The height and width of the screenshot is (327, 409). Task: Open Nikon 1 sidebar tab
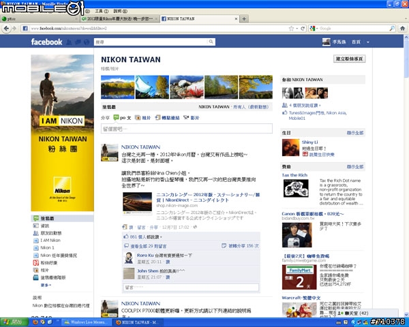tap(47, 248)
